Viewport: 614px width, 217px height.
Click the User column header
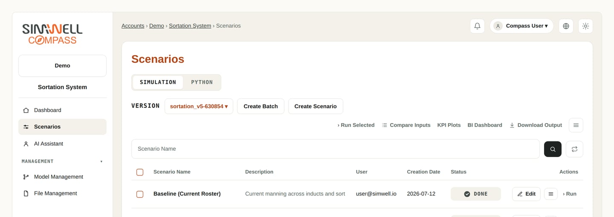362,172
